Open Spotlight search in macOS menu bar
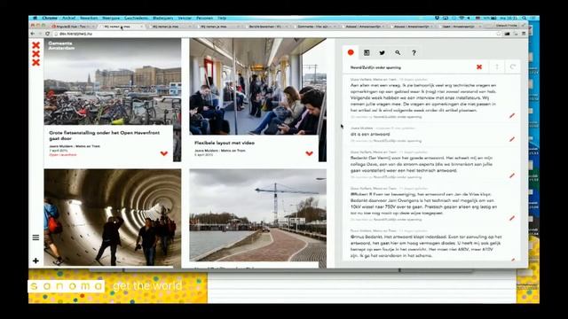 click(x=525, y=18)
